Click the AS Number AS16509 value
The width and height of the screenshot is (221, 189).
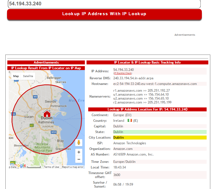tap(133, 154)
